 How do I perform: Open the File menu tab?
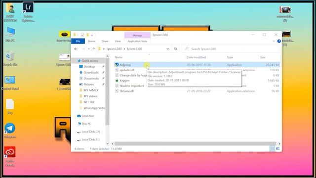78,41
